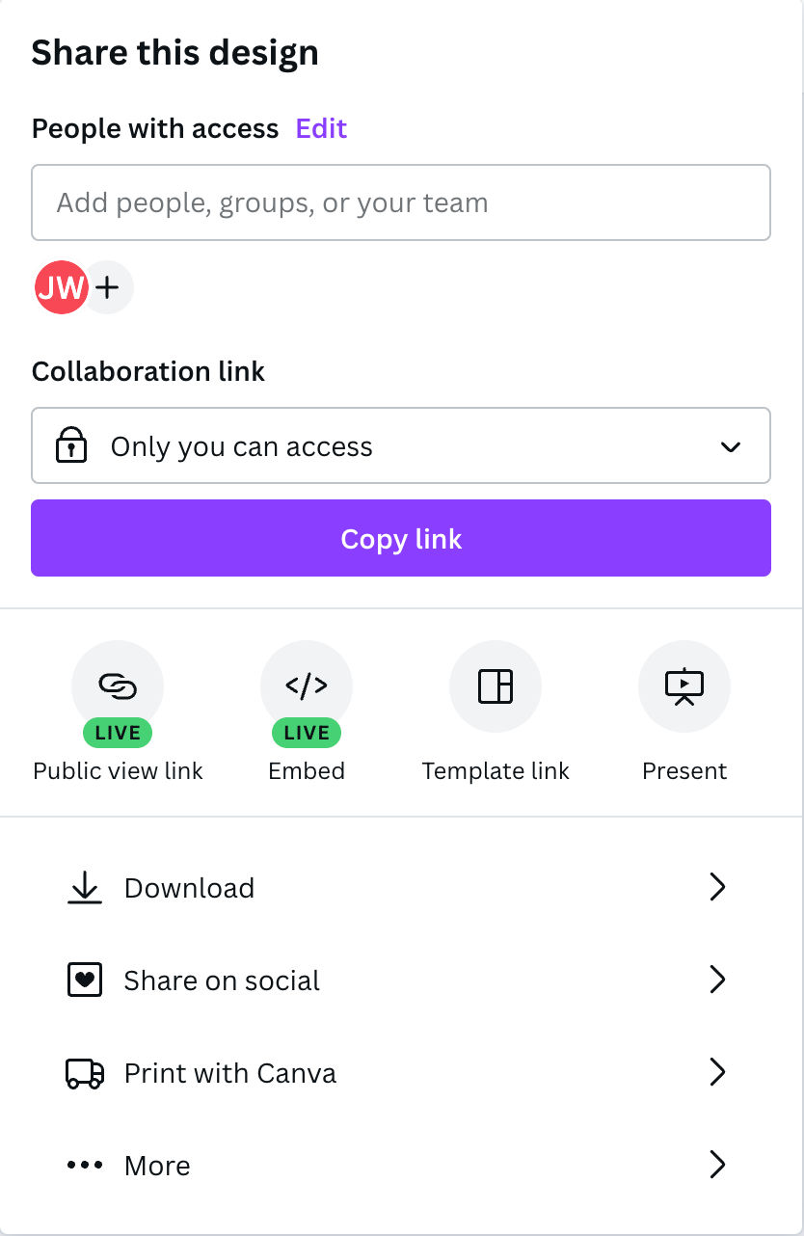Click the add people input field
The width and height of the screenshot is (804, 1236).
(x=401, y=202)
